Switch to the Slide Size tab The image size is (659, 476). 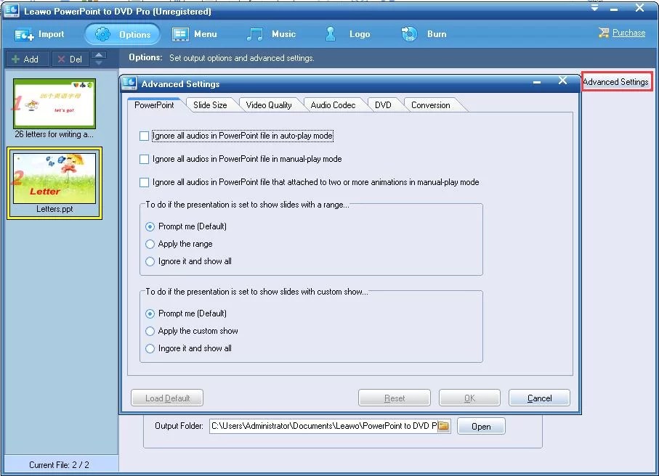[x=210, y=104]
